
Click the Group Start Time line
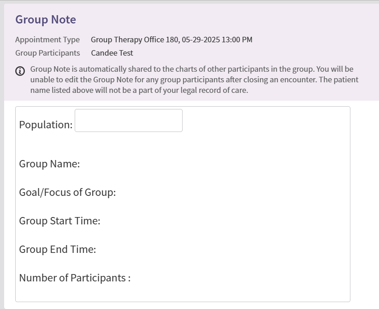pyautogui.click(x=59, y=221)
